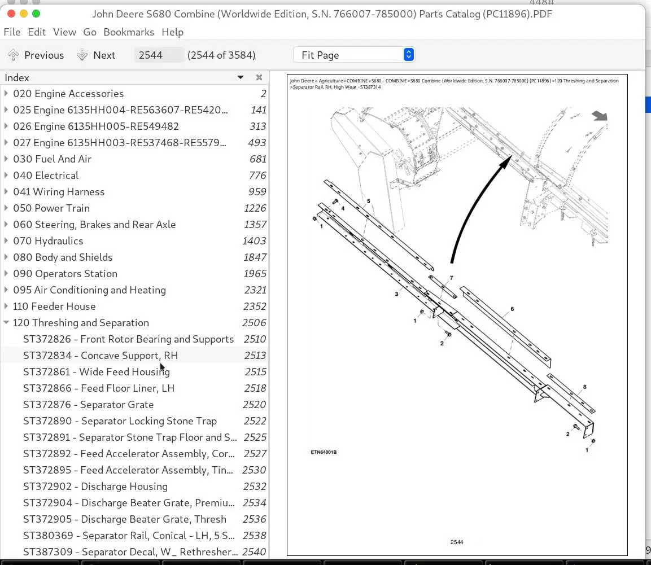651x565 pixels.
Task: Open ST372892 Feed Accelerator Assembly entry
Action: (x=134, y=454)
